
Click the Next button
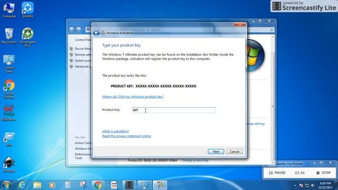(x=216, y=151)
